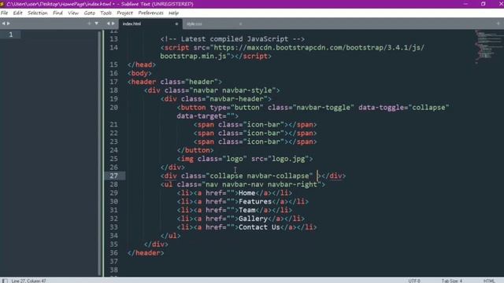
Task: Open the Find menu
Action: point(57,13)
